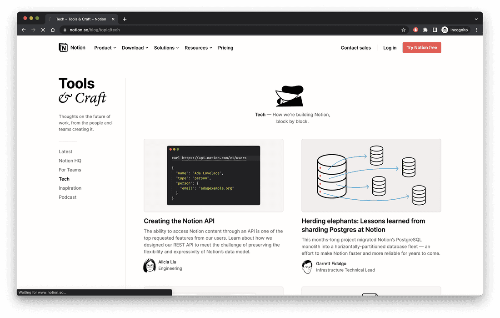Click Log in

[389, 47]
